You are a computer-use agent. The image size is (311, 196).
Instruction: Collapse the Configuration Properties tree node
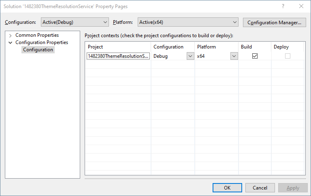(x=10, y=42)
